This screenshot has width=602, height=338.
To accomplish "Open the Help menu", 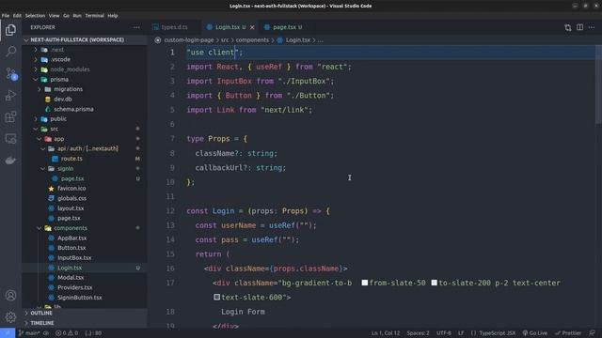I will click(x=113, y=16).
